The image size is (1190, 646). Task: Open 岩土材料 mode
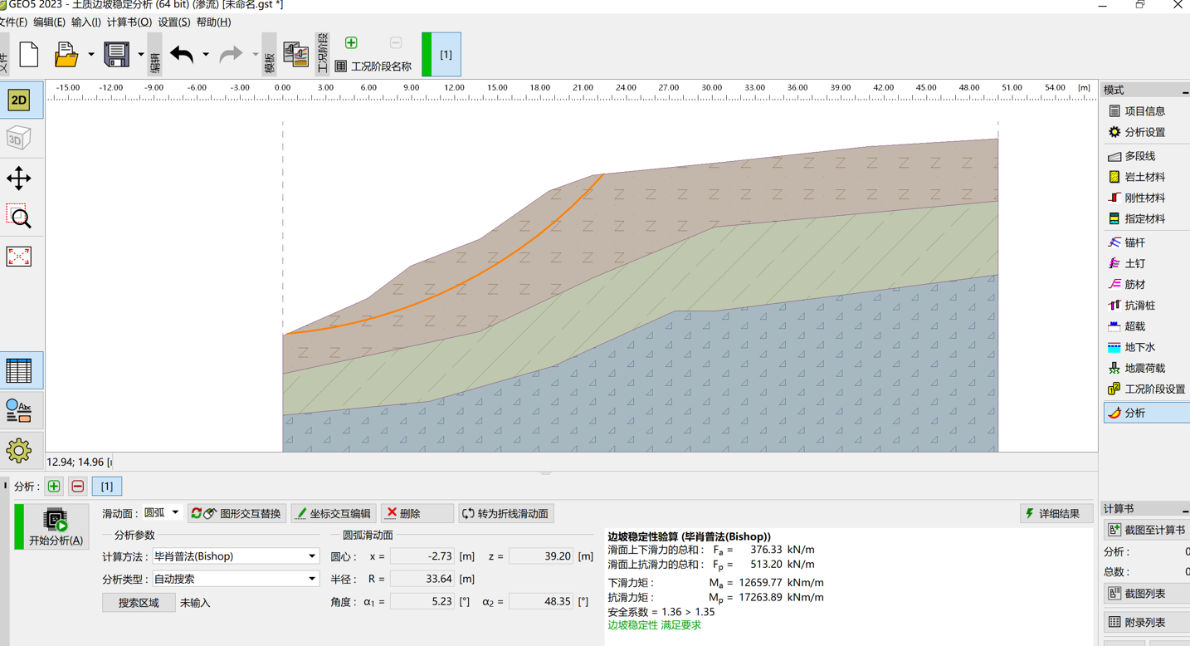click(1145, 177)
